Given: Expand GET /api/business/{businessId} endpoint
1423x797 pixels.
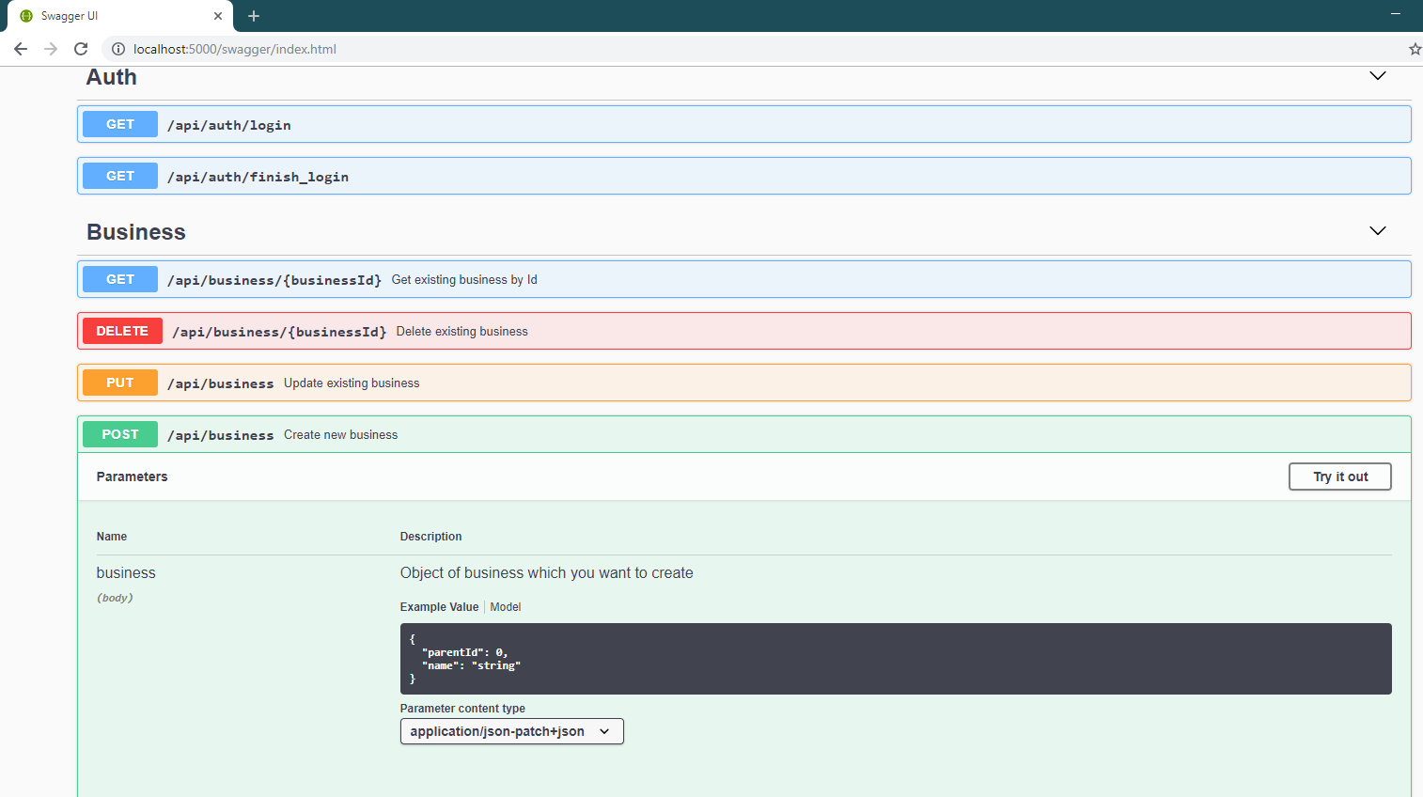Looking at the screenshot, I should [744, 279].
